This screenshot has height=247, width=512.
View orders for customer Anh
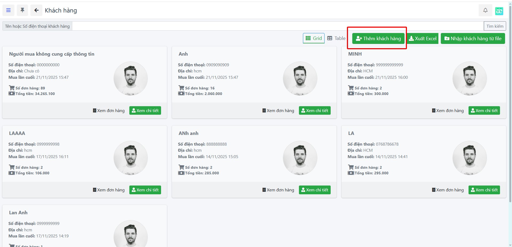tap(278, 111)
